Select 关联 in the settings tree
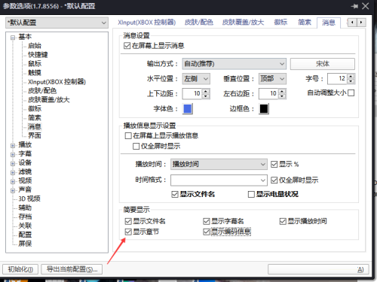This screenshot has width=377, height=282. [25, 226]
